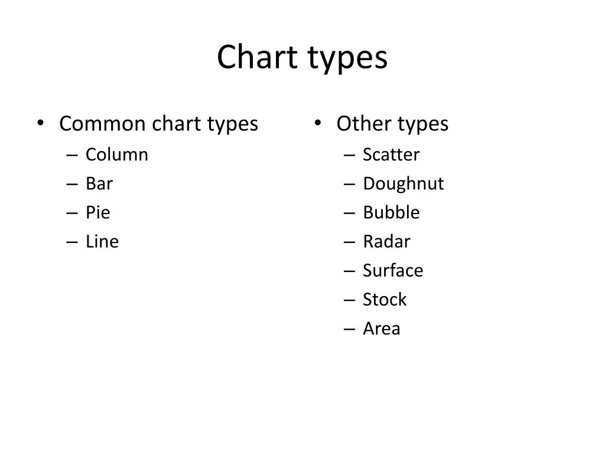This screenshot has height=453, width=605.
Task: Click the Other types heading
Action: pos(392,124)
